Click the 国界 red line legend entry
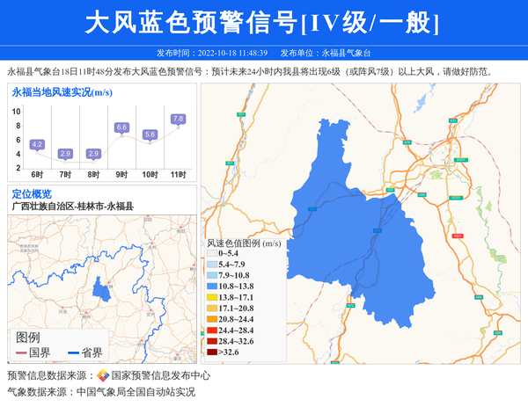 tap(33, 352)
